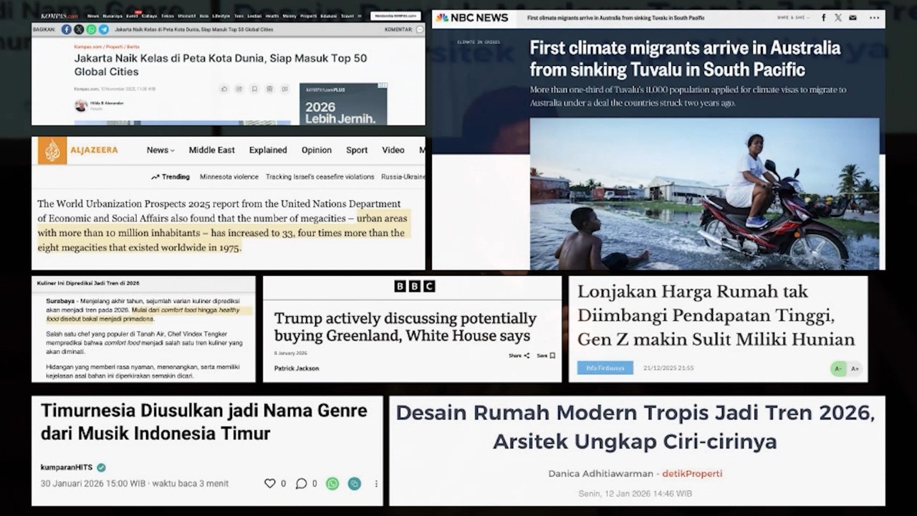Click the Kompas.com logo
This screenshot has height=516, width=917.
point(59,15)
